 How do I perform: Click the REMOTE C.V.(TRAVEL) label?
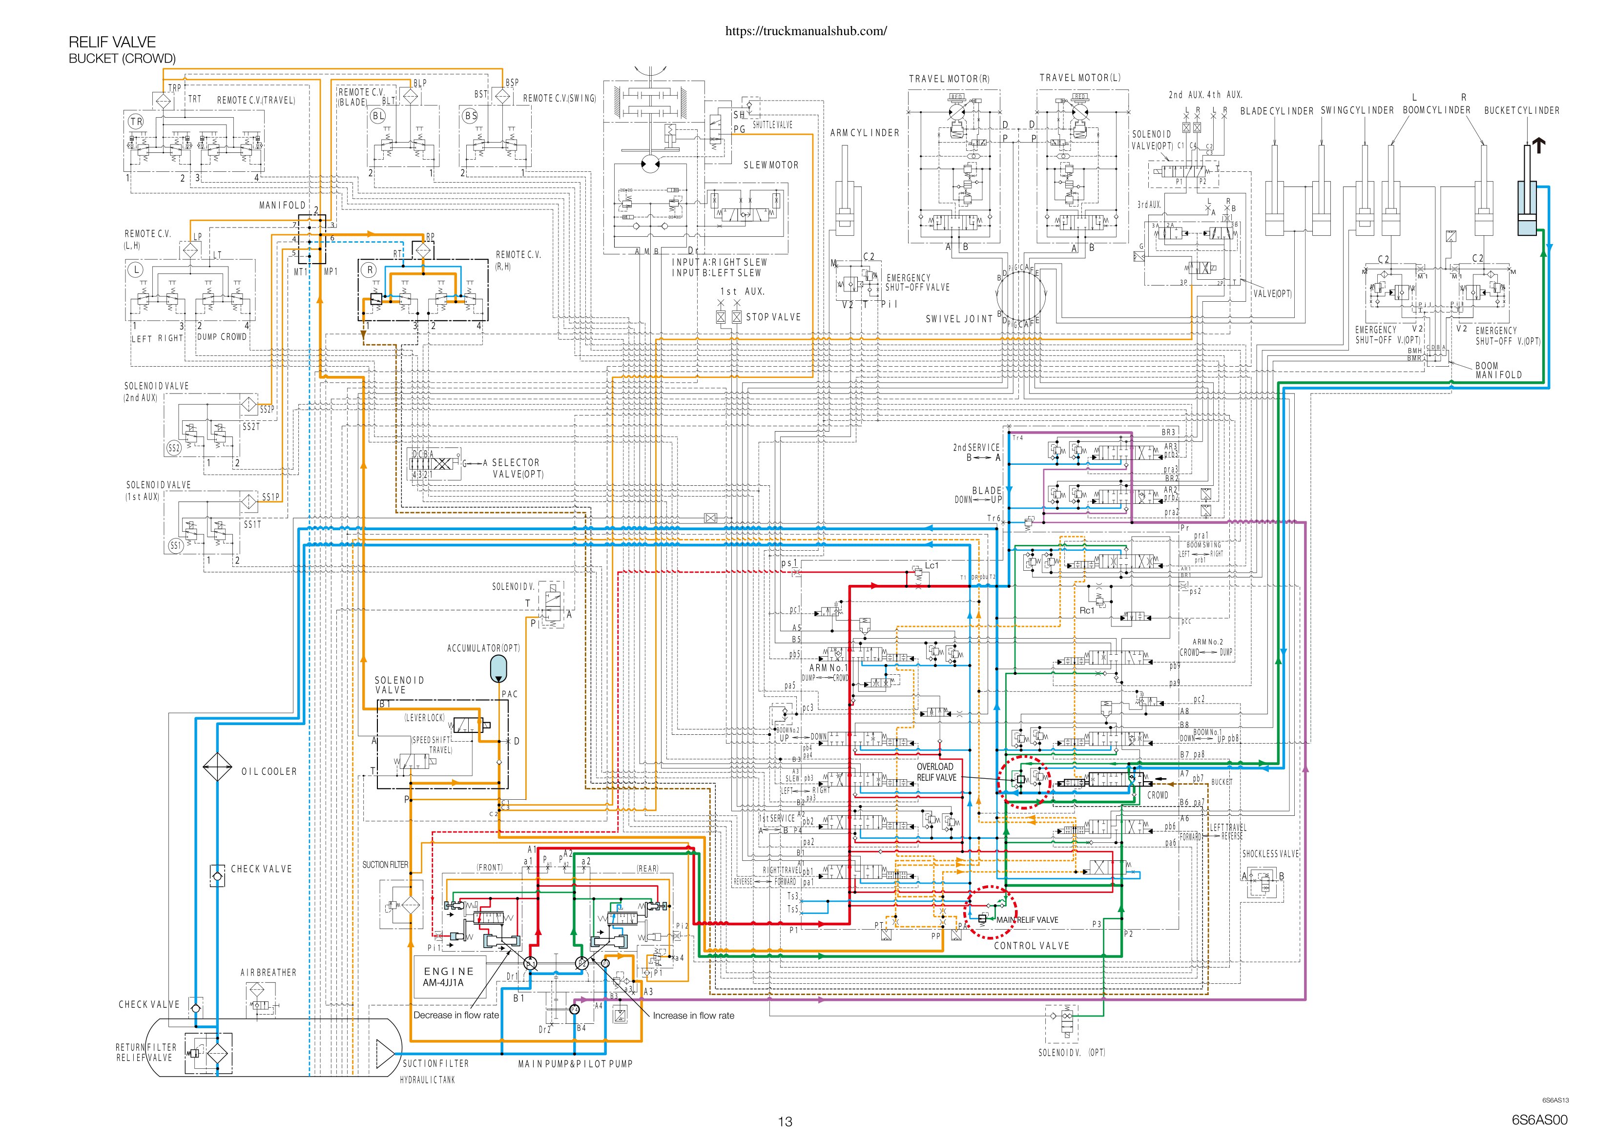tap(256, 101)
